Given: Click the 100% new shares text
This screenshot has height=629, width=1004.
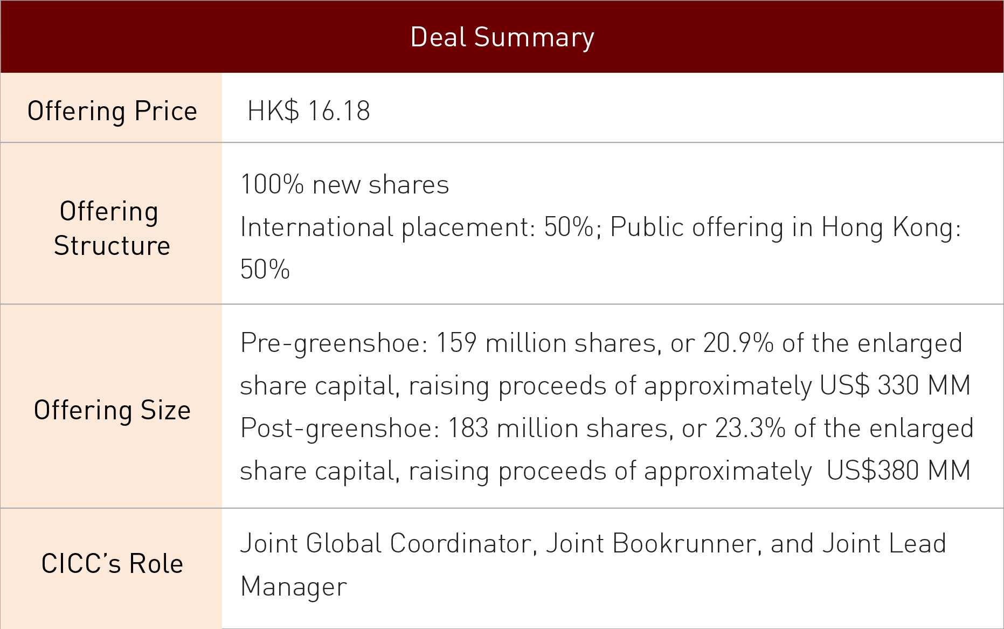Looking at the screenshot, I should click(344, 185).
